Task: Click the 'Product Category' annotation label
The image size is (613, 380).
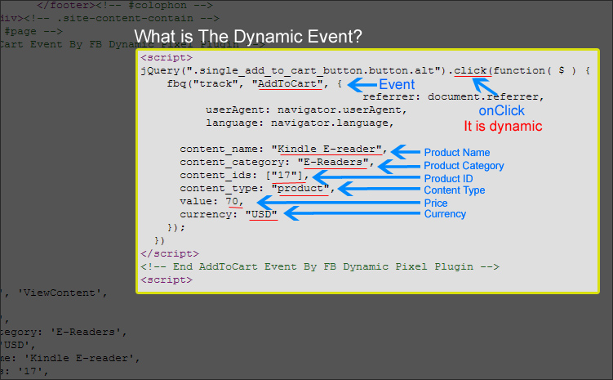Action: tap(464, 166)
